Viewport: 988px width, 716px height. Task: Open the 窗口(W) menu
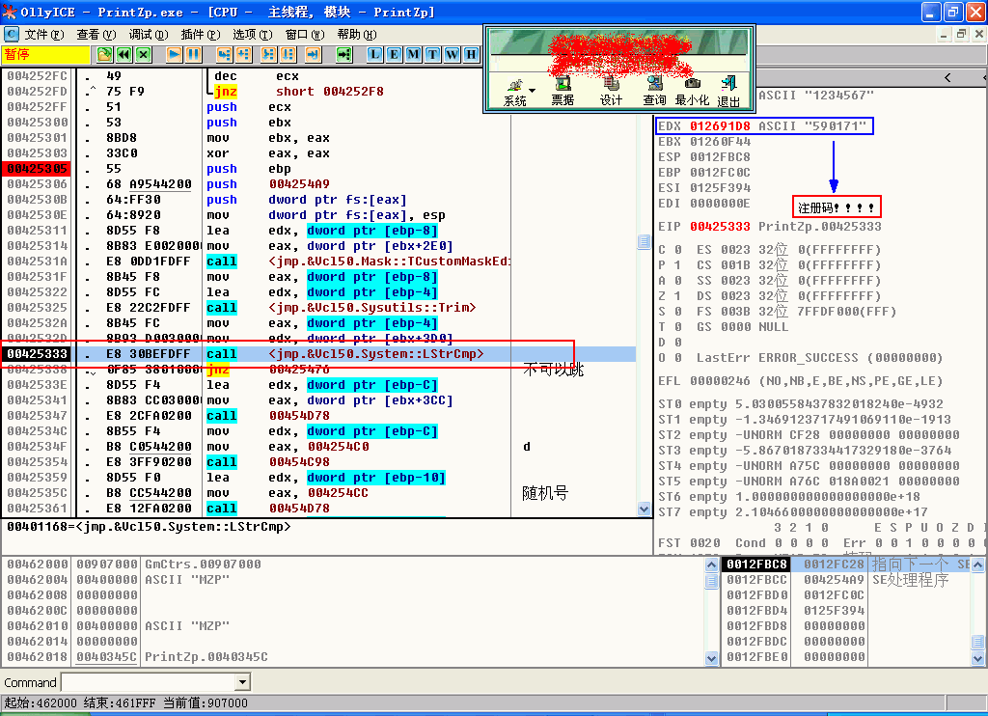click(305, 34)
